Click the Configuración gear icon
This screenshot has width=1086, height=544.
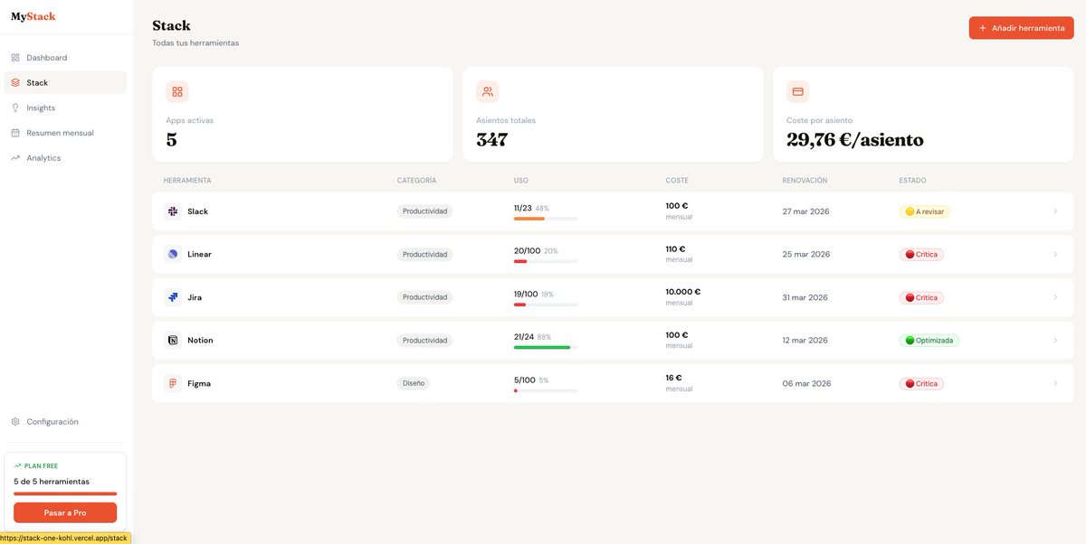pos(15,422)
